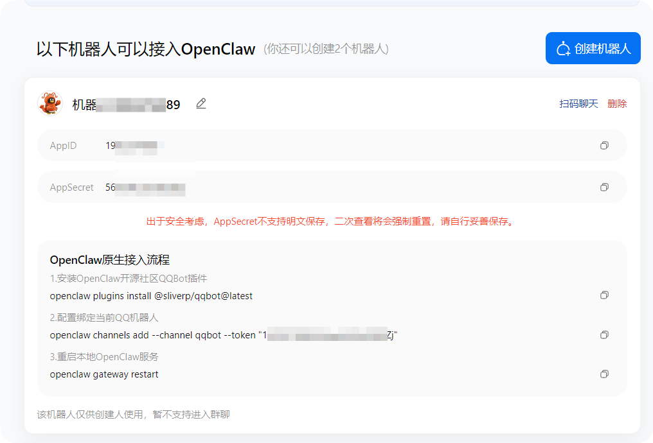This screenshot has height=443, width=653.
Task: Click the plugin install command text
Action: (x=152, y=295)
